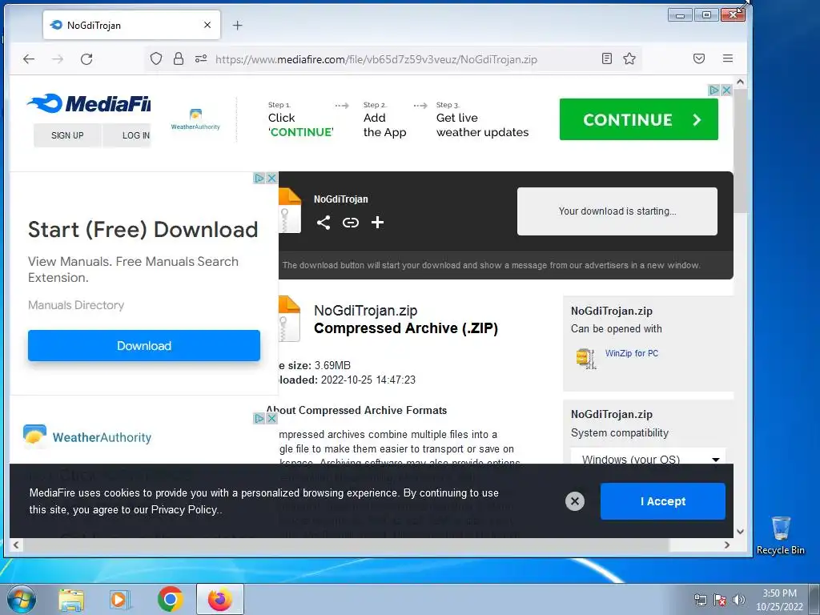Click the green CONTINUE ad button

tap(638, 119)
